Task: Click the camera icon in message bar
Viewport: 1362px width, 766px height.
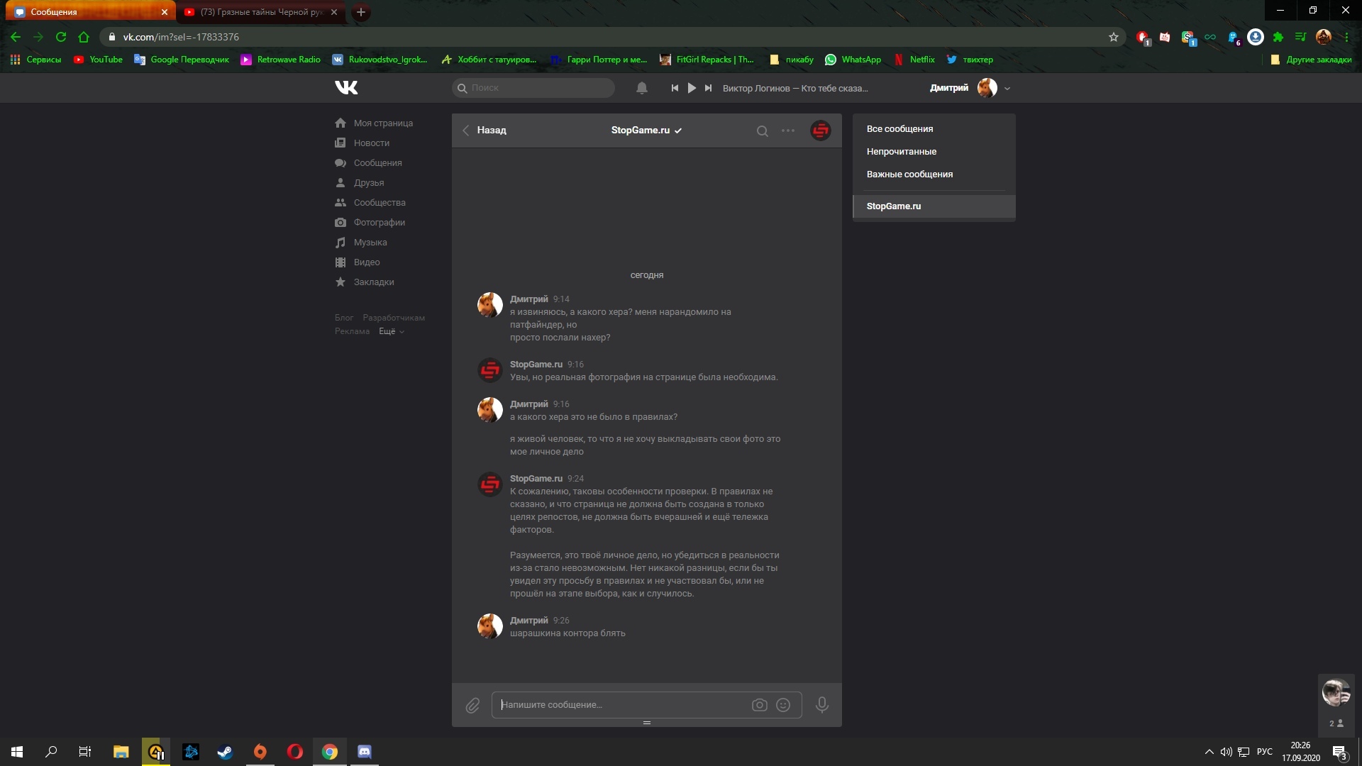Action: pyautogui.click(x=760, y=704)
